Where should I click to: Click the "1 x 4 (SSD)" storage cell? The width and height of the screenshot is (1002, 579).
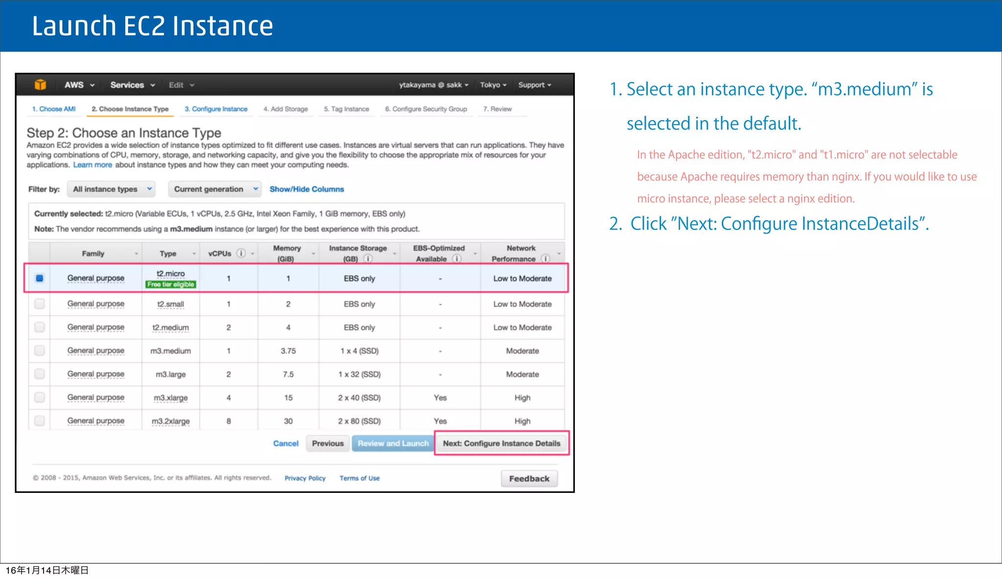(360, 351)
